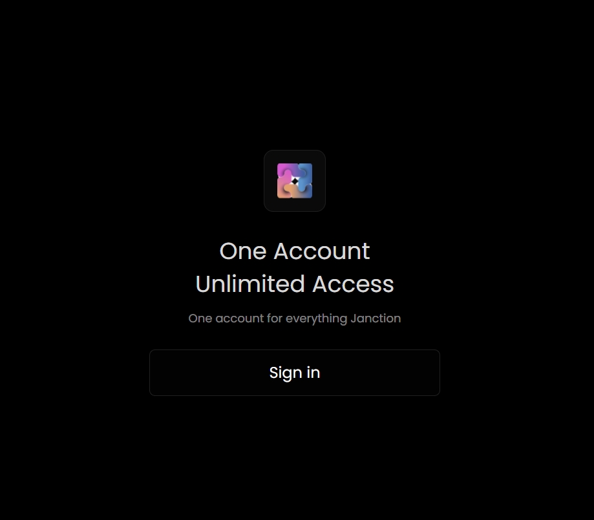Click the "Unlimited Access" heading line
The width and height of the screenshot is (594, 520).
294,284
